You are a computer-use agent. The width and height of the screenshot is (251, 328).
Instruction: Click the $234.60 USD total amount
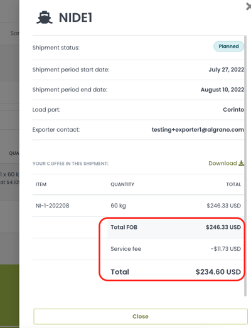pos(218,272)
